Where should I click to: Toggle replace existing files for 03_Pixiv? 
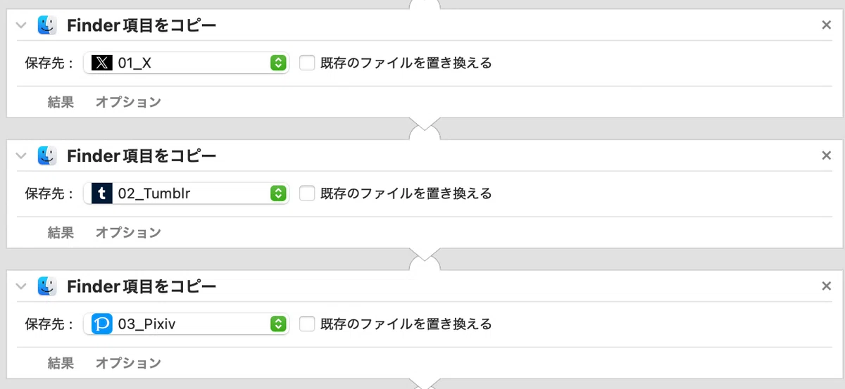pyautogui.click(x=306, y=324)
